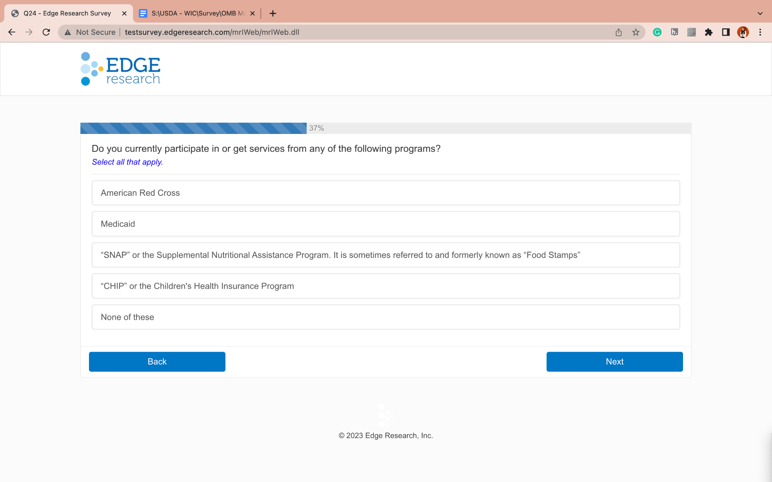Click the browser back arrow
Screen dimensions: 772x482
(x=12, y=32)
